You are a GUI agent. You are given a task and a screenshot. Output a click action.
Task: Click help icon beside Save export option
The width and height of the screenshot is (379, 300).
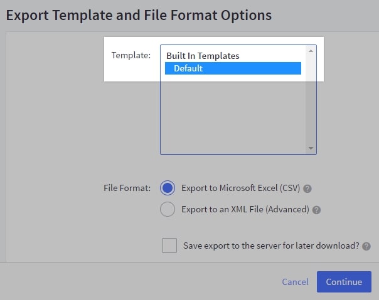coord(366,246)
